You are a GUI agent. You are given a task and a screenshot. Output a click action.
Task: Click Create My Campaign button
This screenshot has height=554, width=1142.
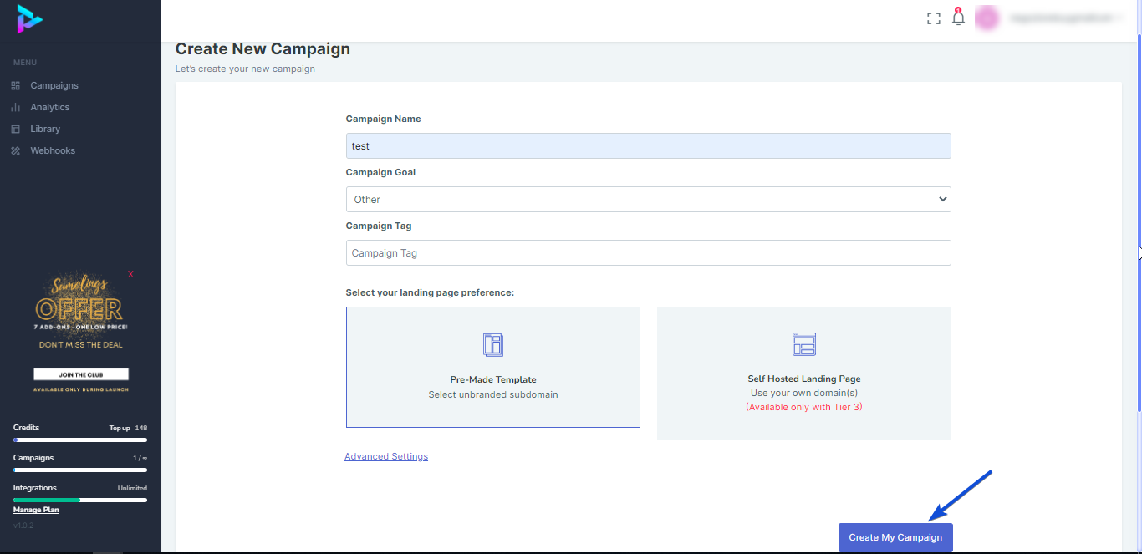tap(895, 537)
